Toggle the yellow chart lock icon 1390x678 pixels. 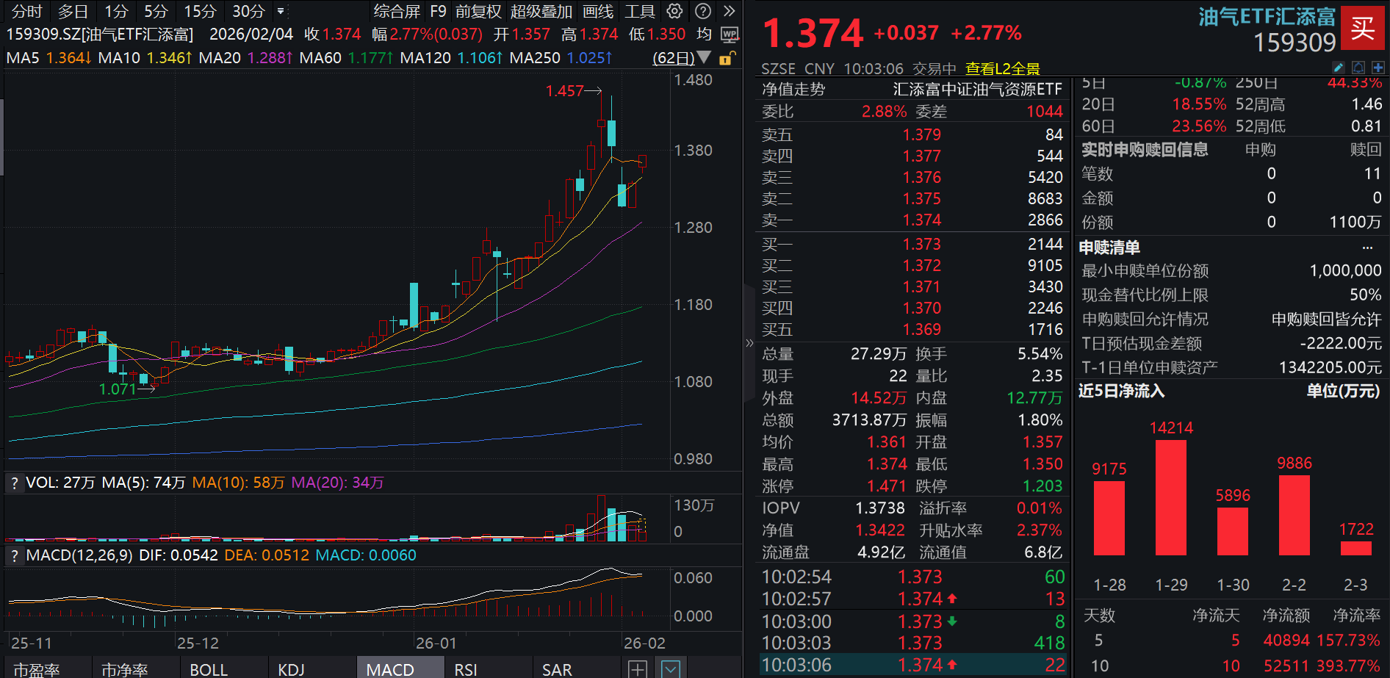click(726, 58)
